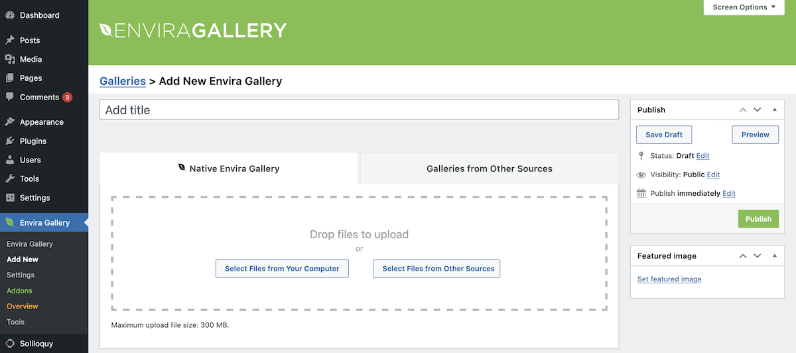Click the calendar icon beside Publish immediately

(x=641, y=194)
